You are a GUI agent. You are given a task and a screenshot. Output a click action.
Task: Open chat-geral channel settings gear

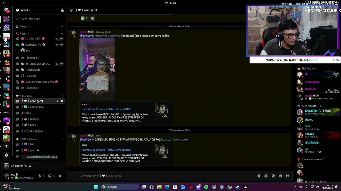(62, 101)
